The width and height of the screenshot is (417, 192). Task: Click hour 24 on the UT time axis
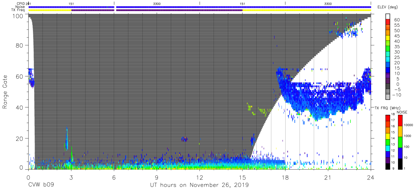[x=371, y=177]
